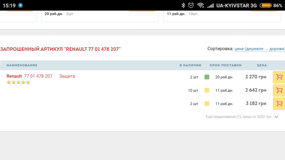The image size is (285, 160).
Task: Click 20 раб.дн. in the table row
Action: tap(224, 77)
